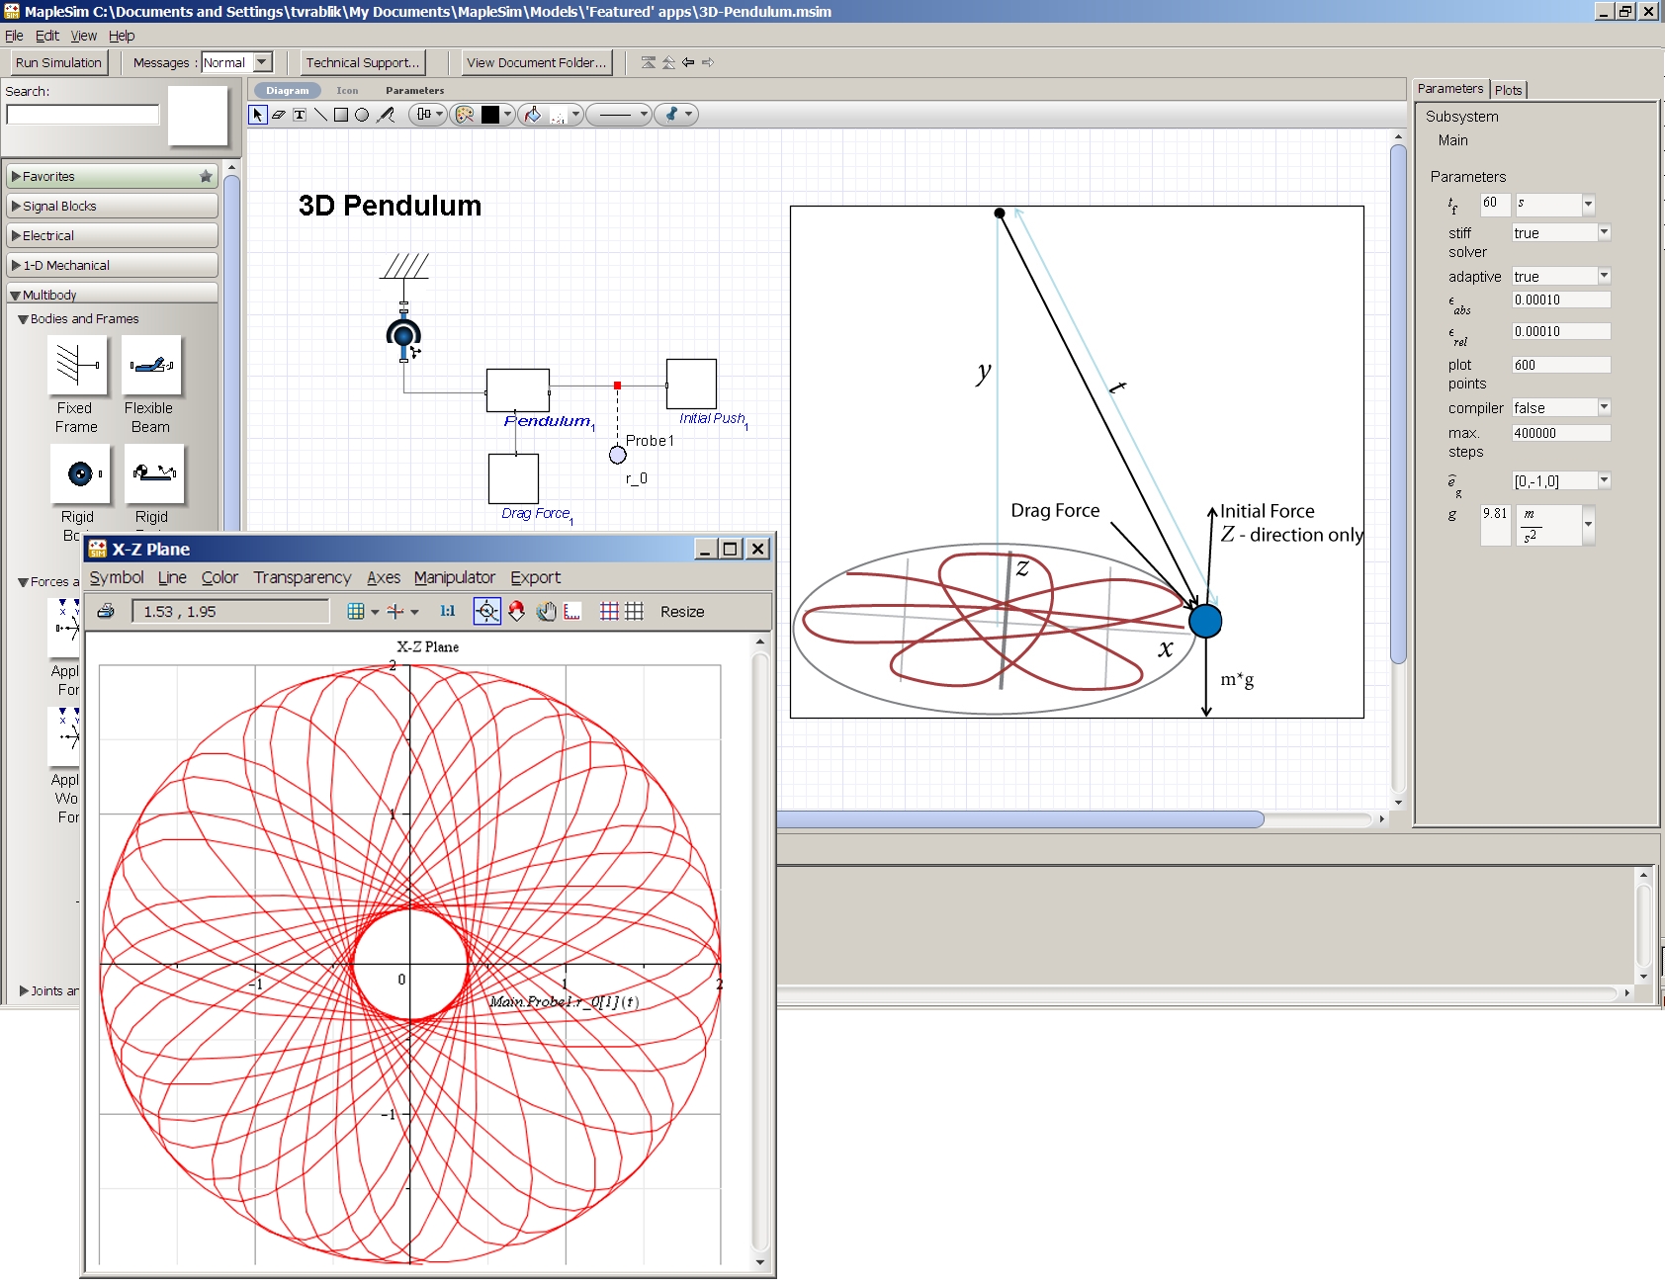Select the text annotation tool
The width and height of the screenshot is (1665, 1285).
point(300,115)
